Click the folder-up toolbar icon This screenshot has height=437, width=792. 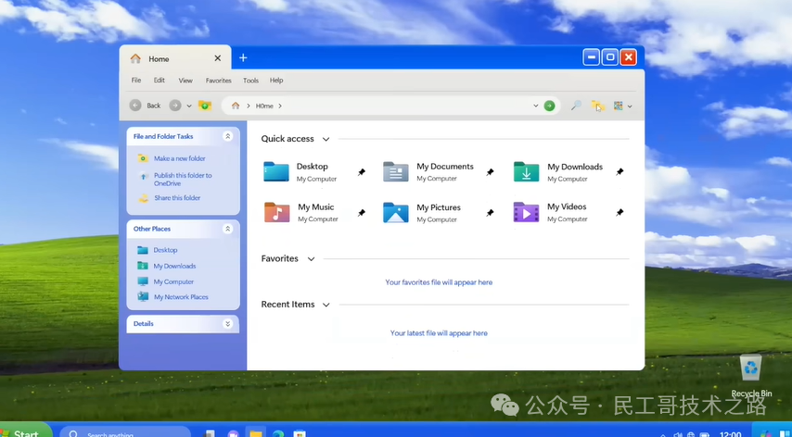205,106
